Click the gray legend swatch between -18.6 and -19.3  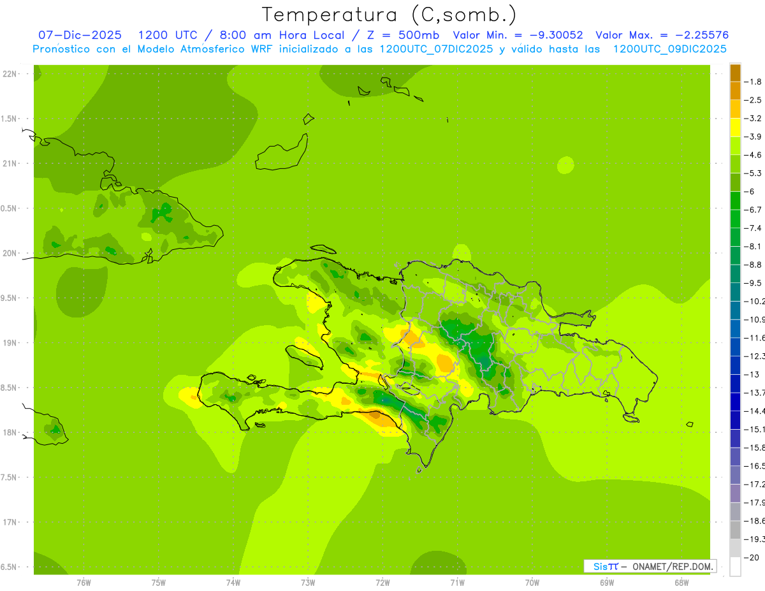click(x=735, y=530)
